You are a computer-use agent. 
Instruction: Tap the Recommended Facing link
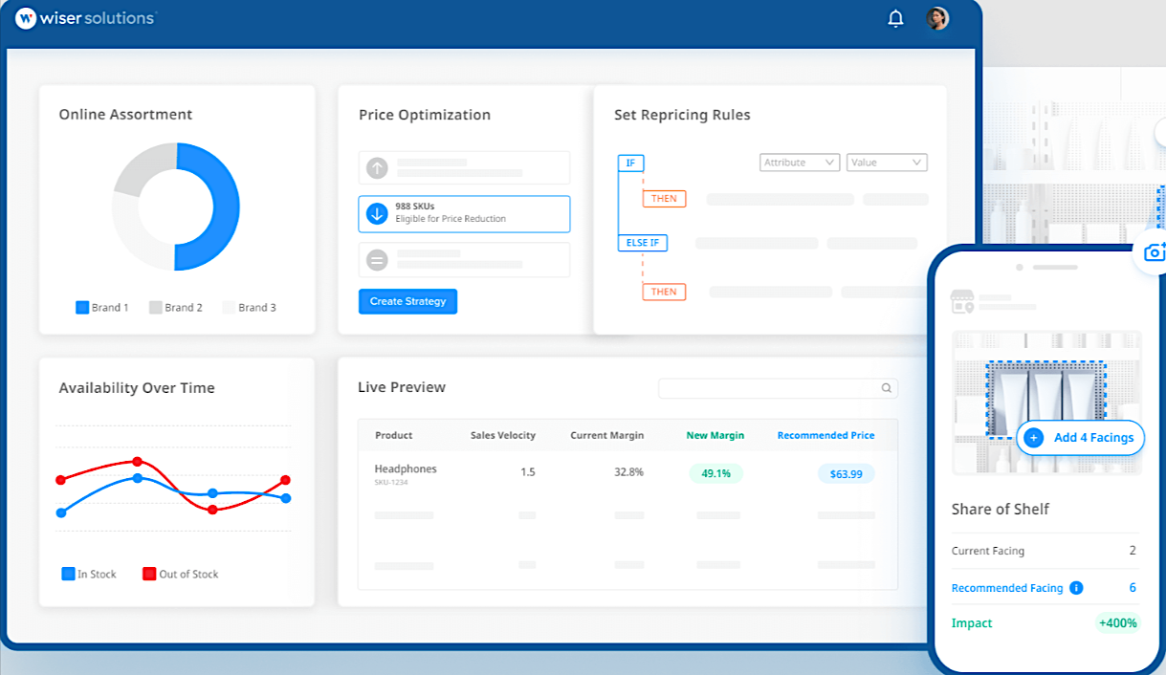1007,588
